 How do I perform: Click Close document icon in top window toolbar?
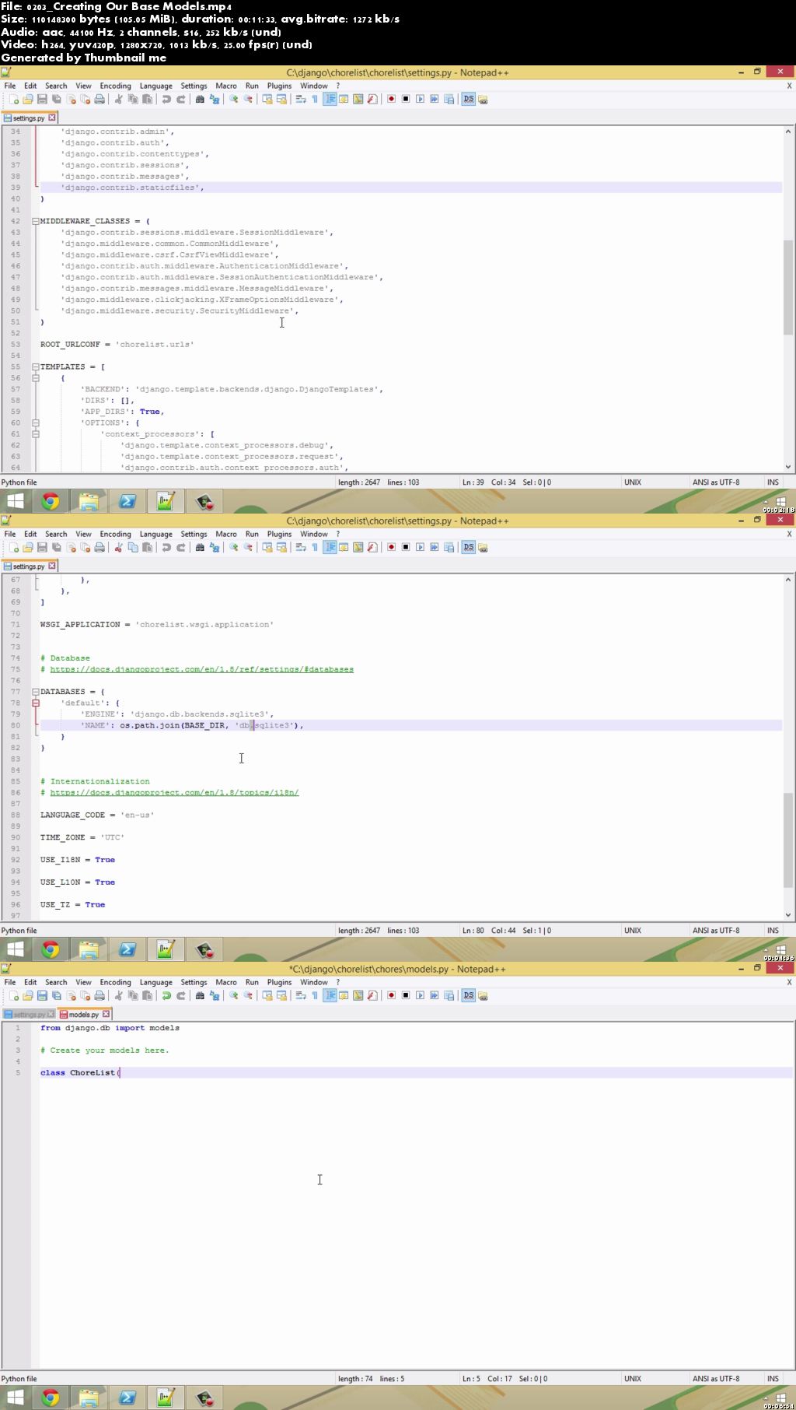(71, 100)
